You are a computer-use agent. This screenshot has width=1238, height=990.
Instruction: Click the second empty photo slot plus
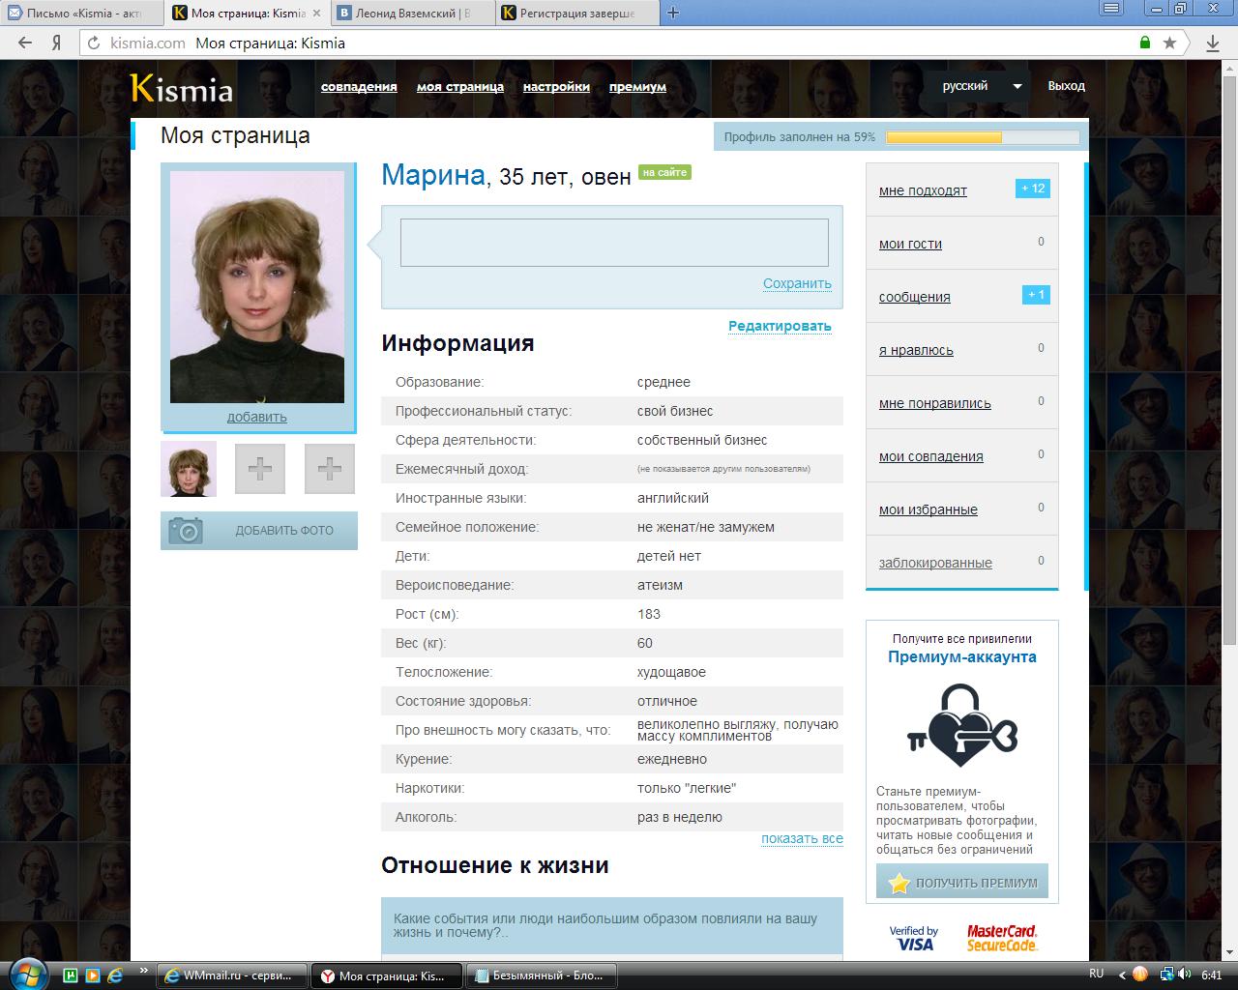pos(330,469)
